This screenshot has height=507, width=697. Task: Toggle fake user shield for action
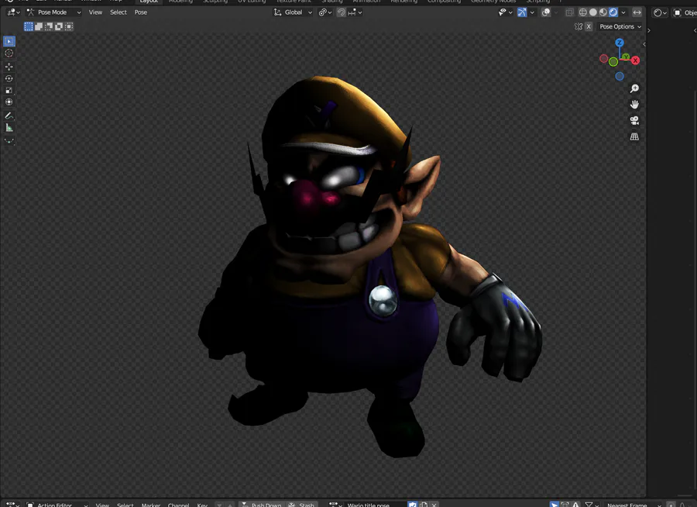click(413, 505)
